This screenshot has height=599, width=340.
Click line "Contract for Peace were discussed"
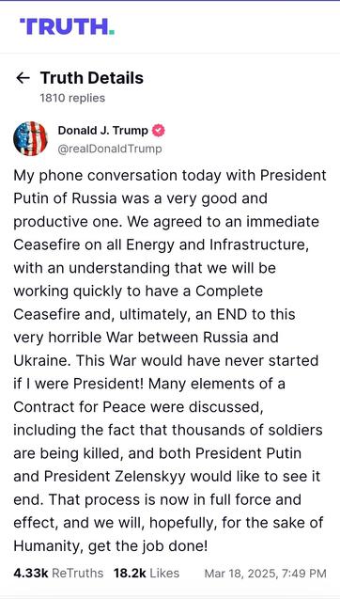(x=138, y=407)
